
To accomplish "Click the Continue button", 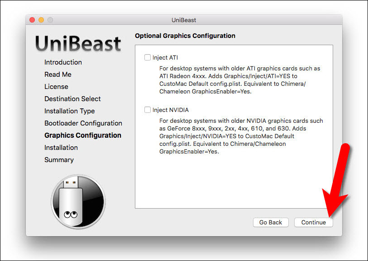I will (x=313, y=222).
